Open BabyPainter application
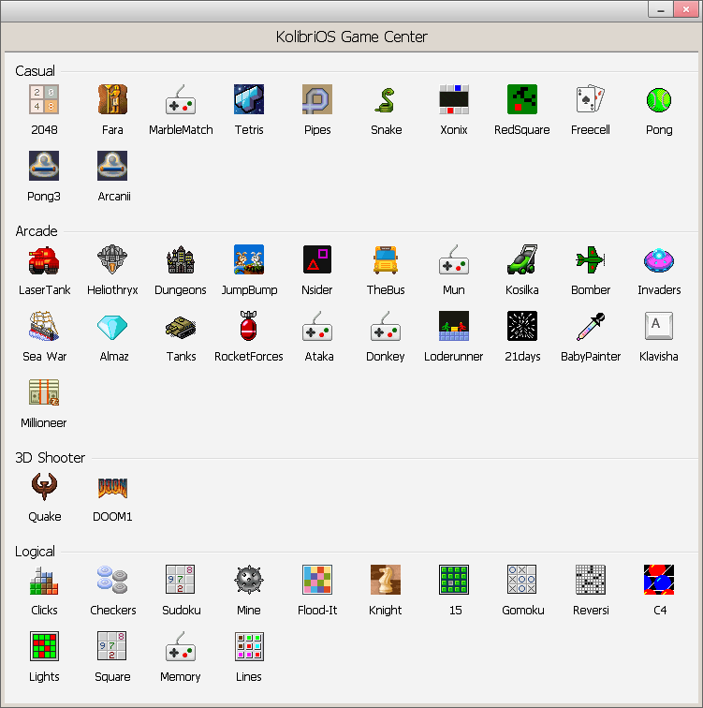Screen dimensions: 703x708 pos(590,326)
